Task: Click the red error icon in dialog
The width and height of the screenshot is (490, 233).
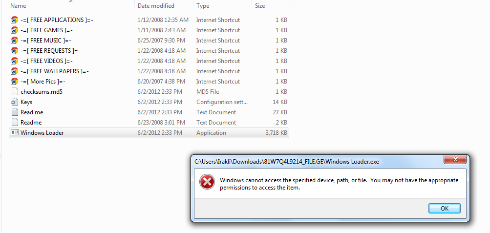Action: [207, 183]
